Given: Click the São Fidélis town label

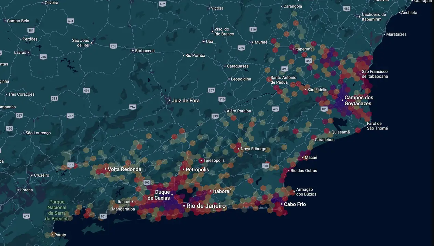Looking at the screenshot, I should 317,90.
